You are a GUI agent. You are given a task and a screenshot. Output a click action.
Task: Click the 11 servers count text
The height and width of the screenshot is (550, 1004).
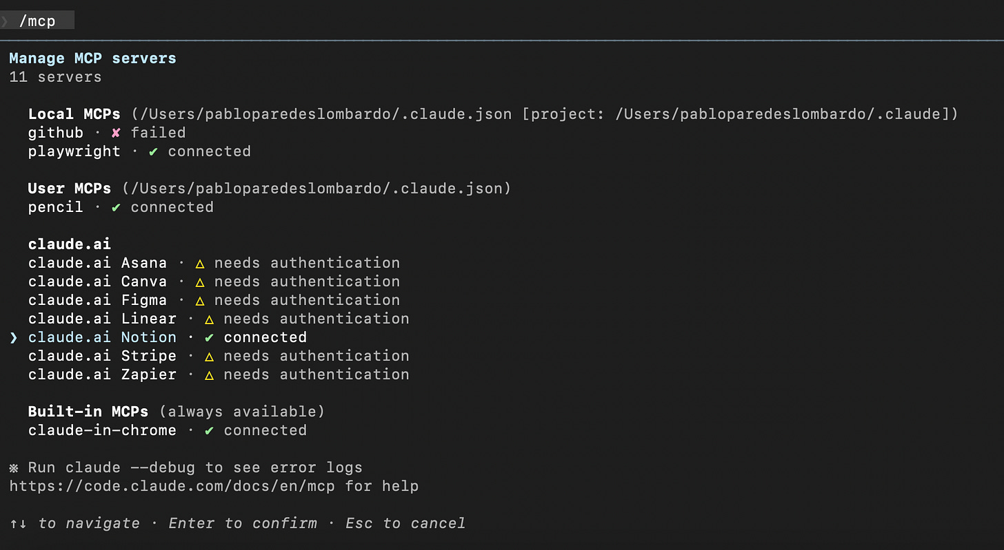[55, 76]
